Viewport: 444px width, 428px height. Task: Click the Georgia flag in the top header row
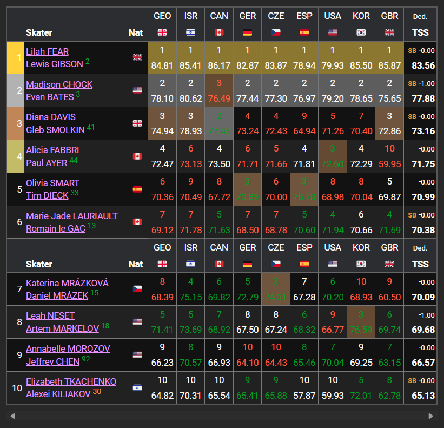(162, 32)
